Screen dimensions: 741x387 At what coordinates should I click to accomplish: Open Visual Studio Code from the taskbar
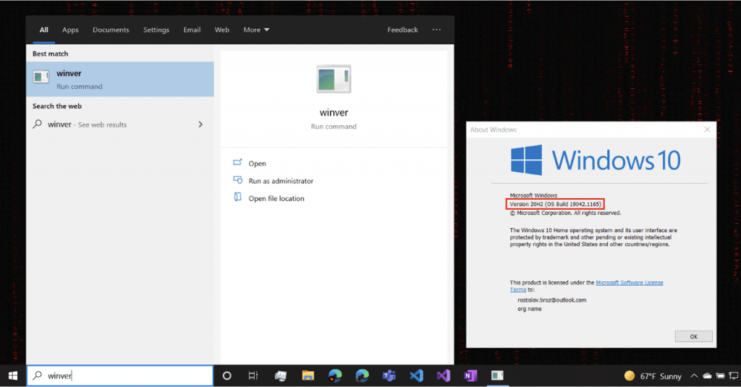pyautogui.click(x=415, y=375)
